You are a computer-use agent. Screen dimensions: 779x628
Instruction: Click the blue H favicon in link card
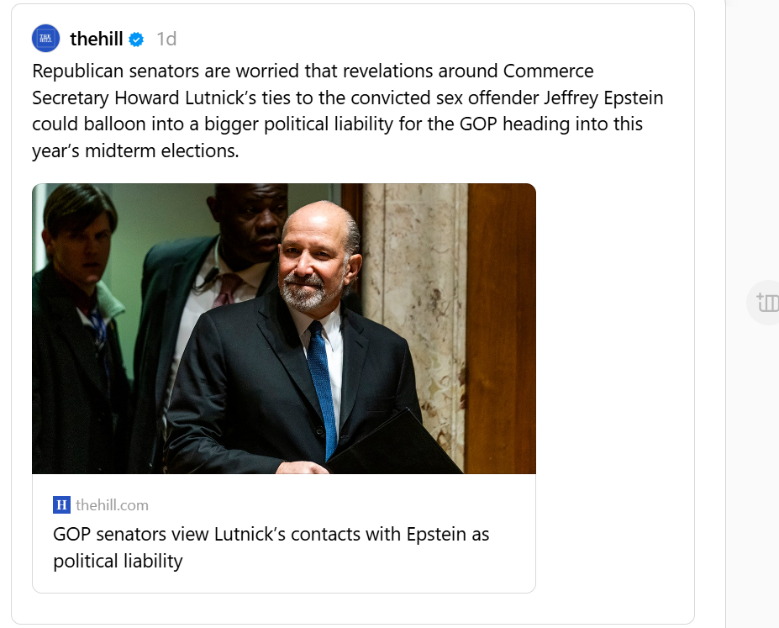(x=61, y=504)
